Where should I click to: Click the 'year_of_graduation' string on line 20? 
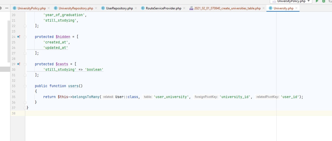[x=64, y=15]
